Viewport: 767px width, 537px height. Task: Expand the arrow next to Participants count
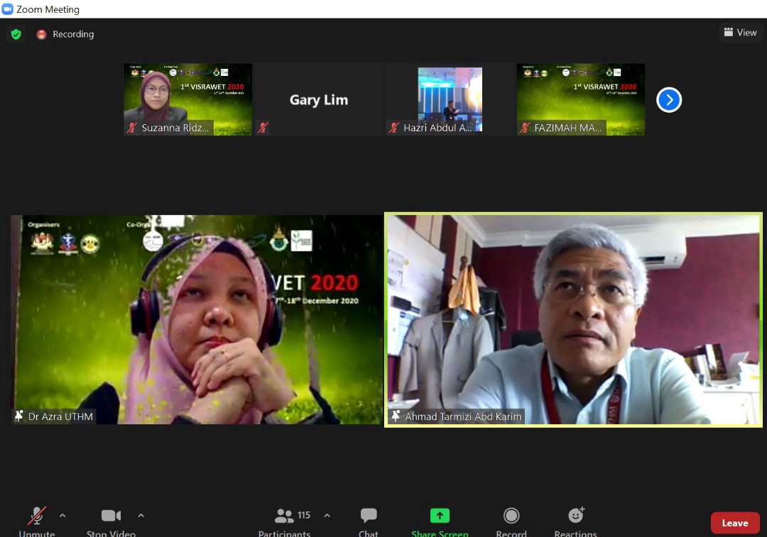(x=327, y=516)
